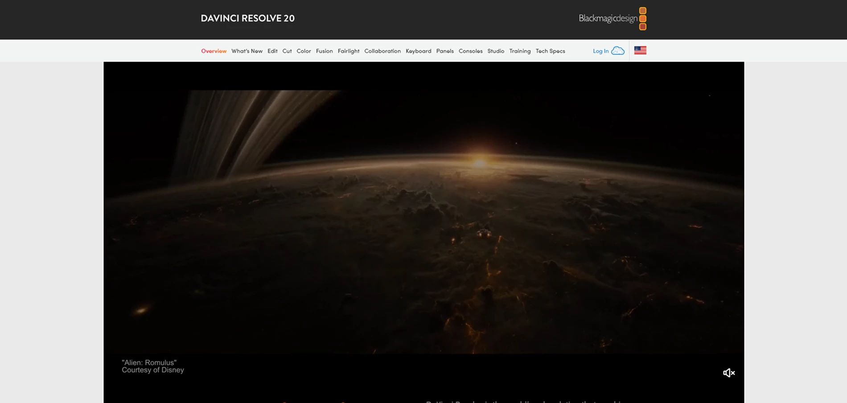Viewport: 847px width, 403px height.
Task: Select the Fusion navigation item
Action: pyautogui.click(x=324, y=51)
